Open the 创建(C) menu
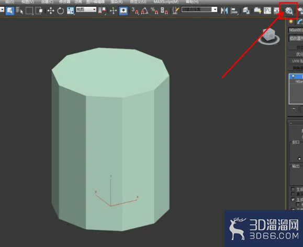The width and height of the screenshot is (303, 247). pyautogui.click(x=47, y=2)
